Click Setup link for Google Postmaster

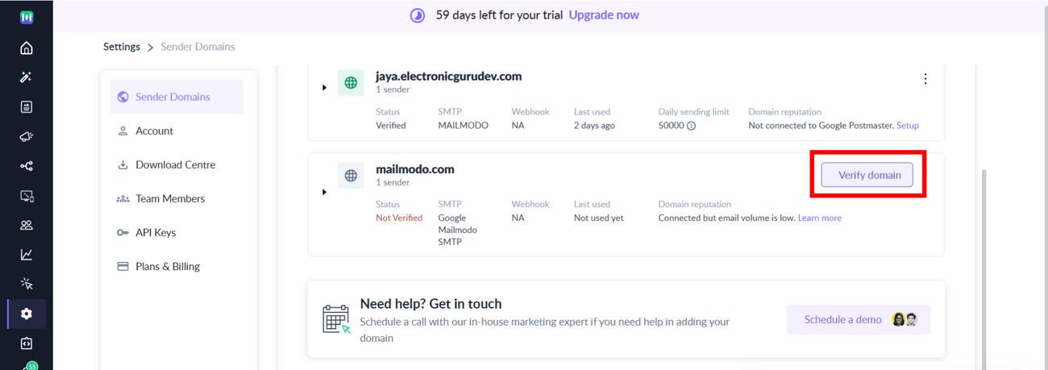pos(908,126)
